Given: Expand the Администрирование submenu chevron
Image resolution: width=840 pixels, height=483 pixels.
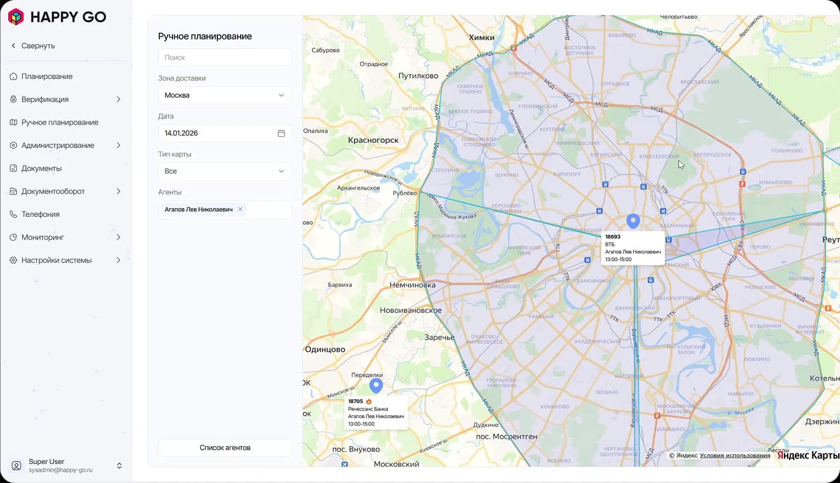Looking at the screenshot, I should 118,145.
